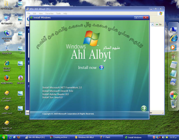Click Internet Explorer in the Quick Launch bar
Viewport: 179px width, 140px height.
coord(11,137)
